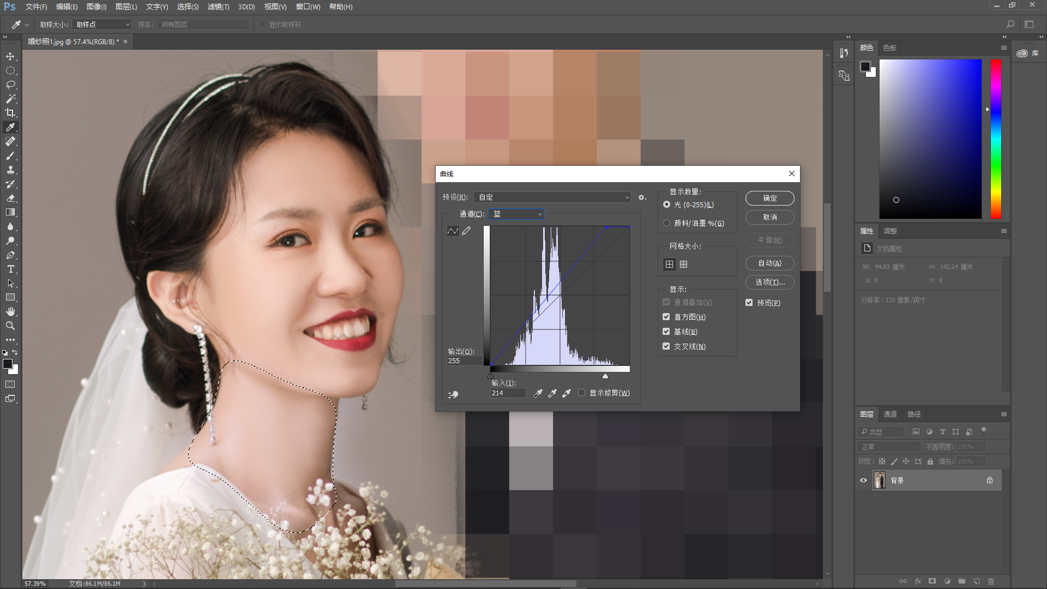Select the Dodge tool
Viewport: 1047px width, 589px height.
tap(10, 241)
